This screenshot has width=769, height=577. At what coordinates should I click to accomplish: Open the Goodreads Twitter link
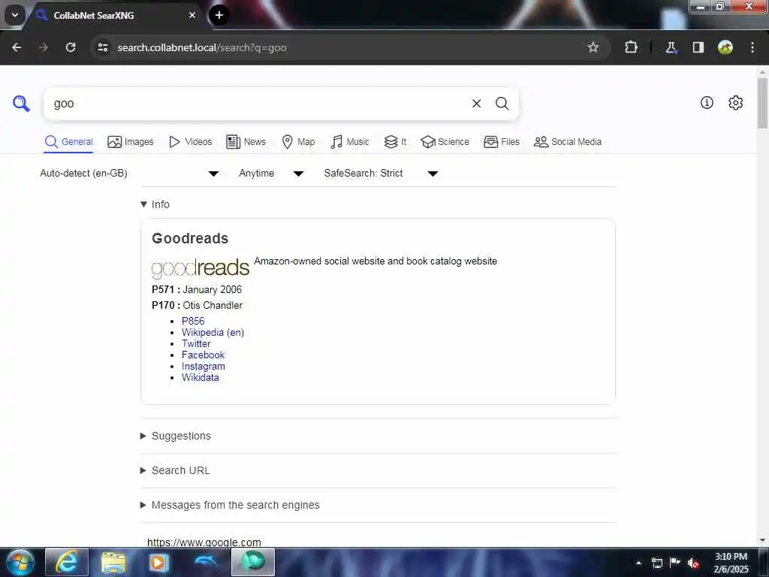196,344
